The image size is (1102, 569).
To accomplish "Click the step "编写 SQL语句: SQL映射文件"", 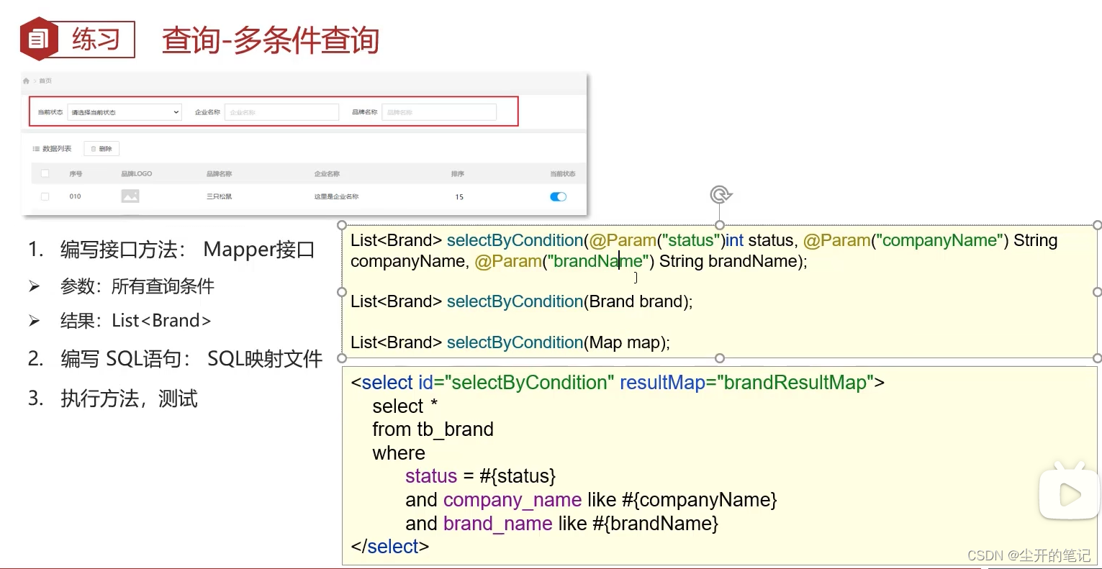I will [176, 358].
